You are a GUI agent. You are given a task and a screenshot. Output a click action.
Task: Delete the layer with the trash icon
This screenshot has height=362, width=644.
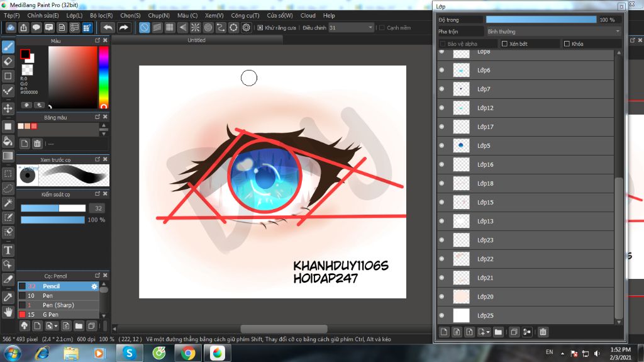pyautogui.click(x=543, y=332)
